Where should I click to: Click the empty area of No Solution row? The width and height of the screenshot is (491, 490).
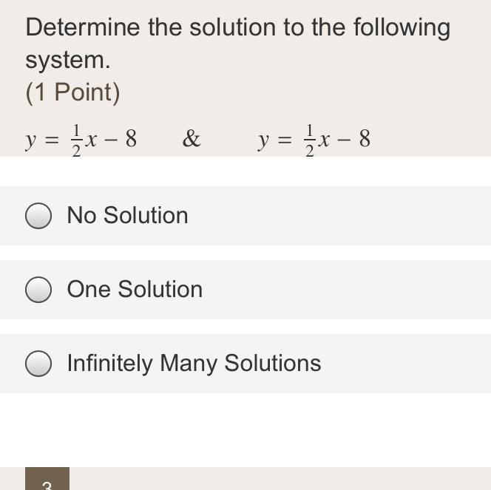point(355,216)
